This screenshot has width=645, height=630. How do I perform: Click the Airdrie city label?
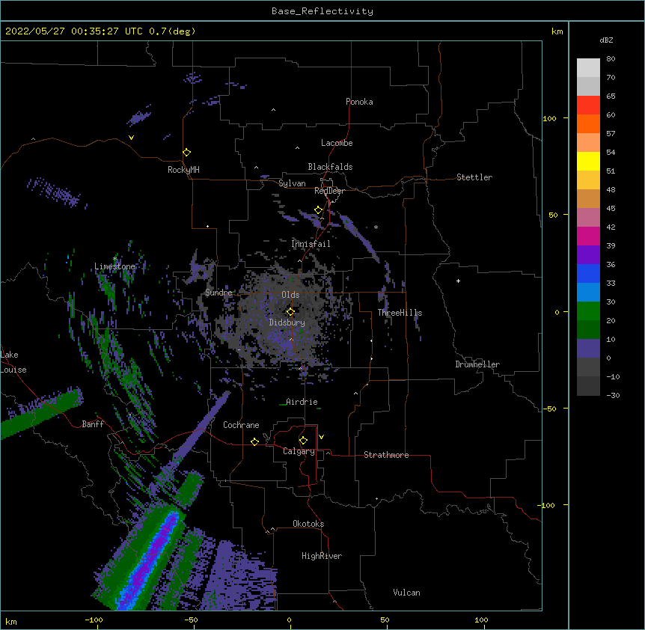(x=302, y=402)
